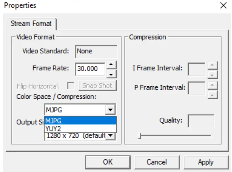Click I Frame Interval up arrow
This screenshot has width=232, height=172.
point(213,65)
